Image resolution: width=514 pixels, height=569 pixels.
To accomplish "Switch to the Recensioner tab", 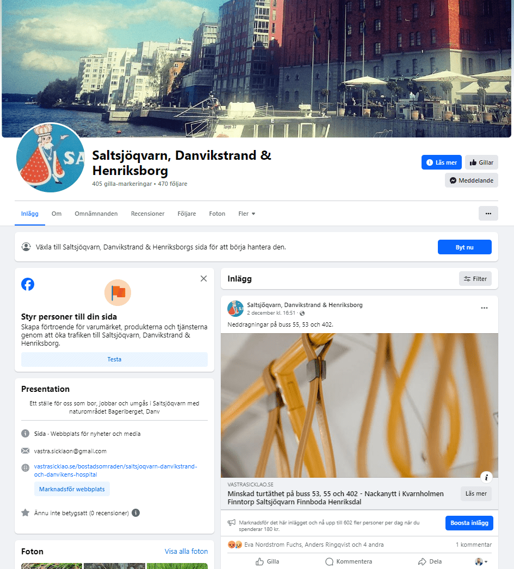I will pyautogui.click(x=147, y=214).
